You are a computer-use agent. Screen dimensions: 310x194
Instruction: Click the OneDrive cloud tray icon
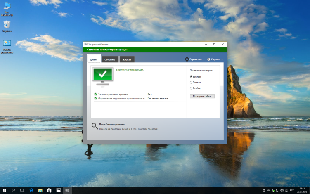click(x=268, y=190)
